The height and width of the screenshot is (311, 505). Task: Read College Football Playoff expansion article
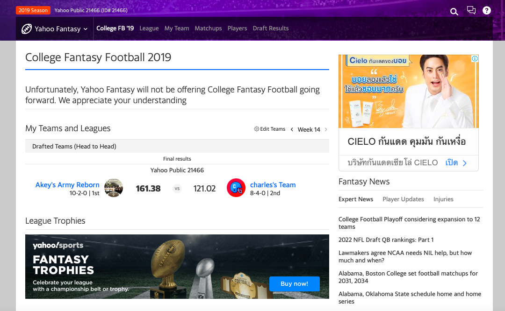[409, 223]
